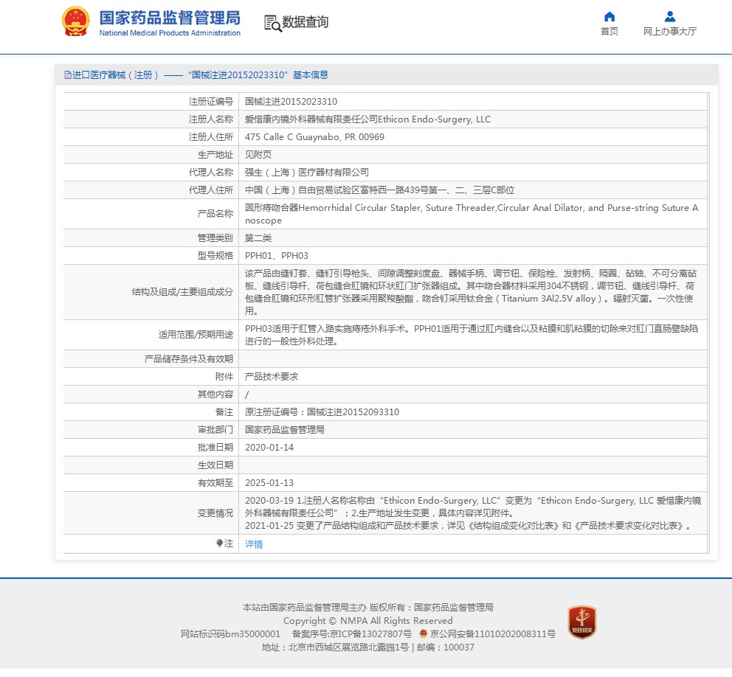Viewport: 732px width, 677px height.
Task: Select the 管理类别 row label
Action: point(215,238)
